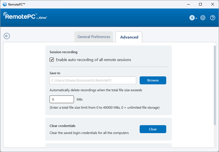
Task: Open settings via the gear icon
Action: click(x=203, y=18)
